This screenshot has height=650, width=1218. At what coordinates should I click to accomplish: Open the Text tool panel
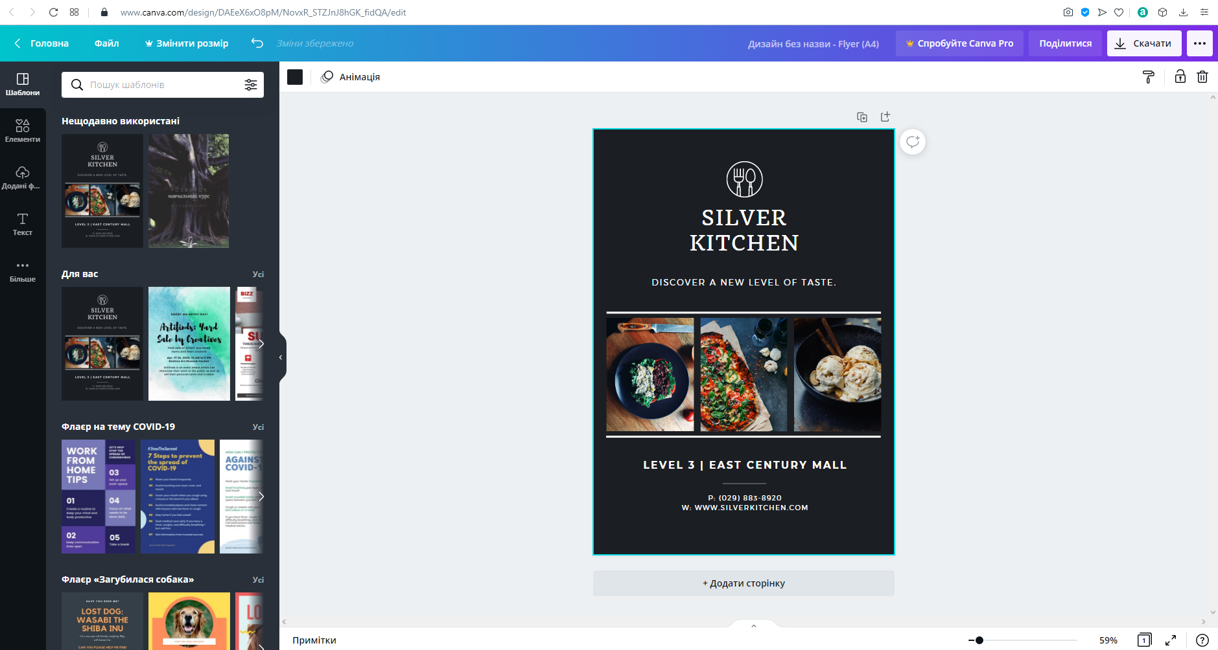point(23,224)
